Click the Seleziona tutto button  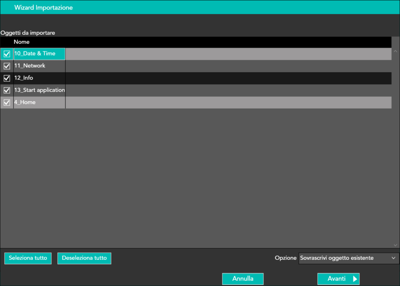coord(28,258)
